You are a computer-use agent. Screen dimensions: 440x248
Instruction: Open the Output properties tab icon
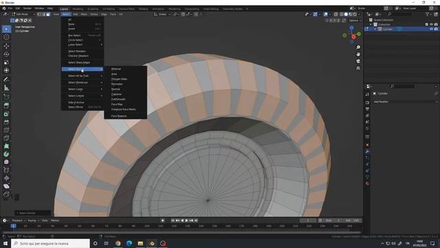coord(367,109)
